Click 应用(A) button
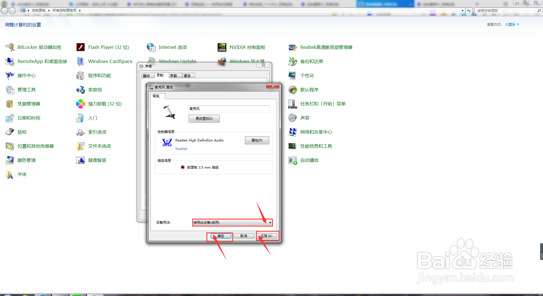The height and width of the screenshot is (296, 543). click(x=267, y=236)
